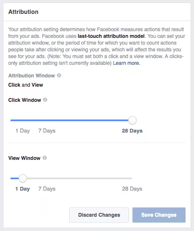Click the Click Window slider handle
Image resolution: width=194 pixels, height=231 pixels.
(132, 120)
